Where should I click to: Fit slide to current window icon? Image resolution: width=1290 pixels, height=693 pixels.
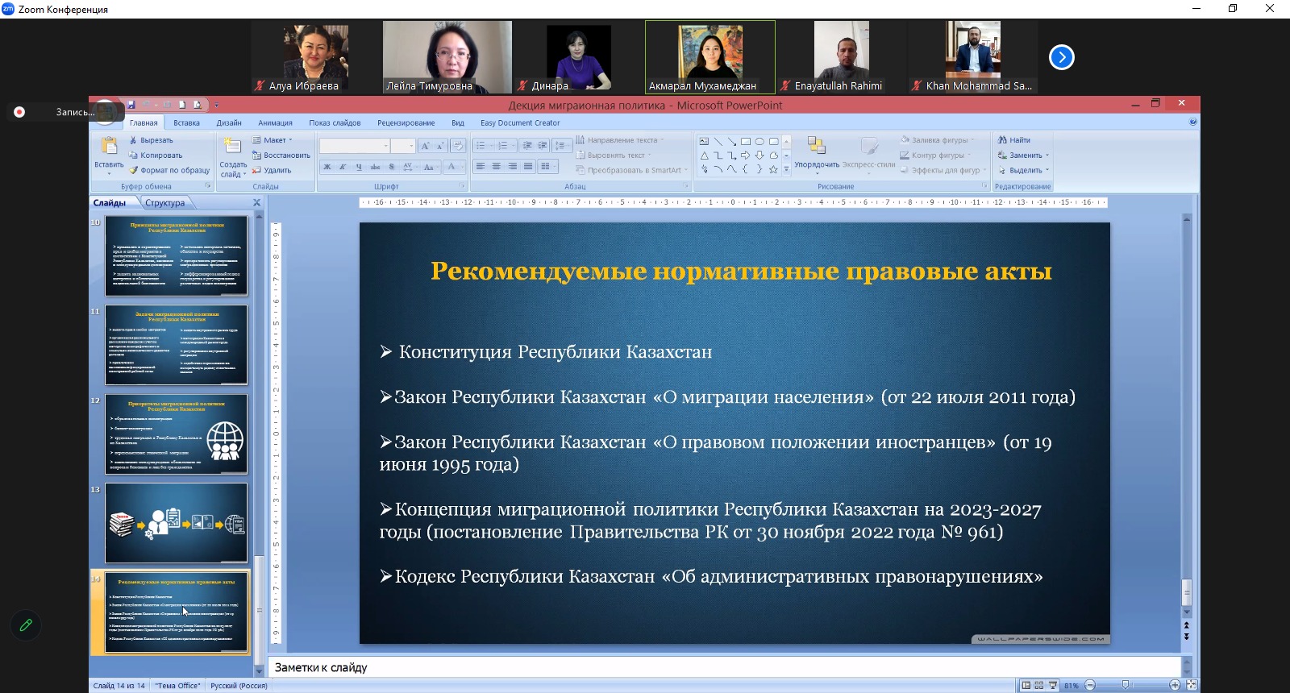pyautogui.click(x=1192, y=685)
